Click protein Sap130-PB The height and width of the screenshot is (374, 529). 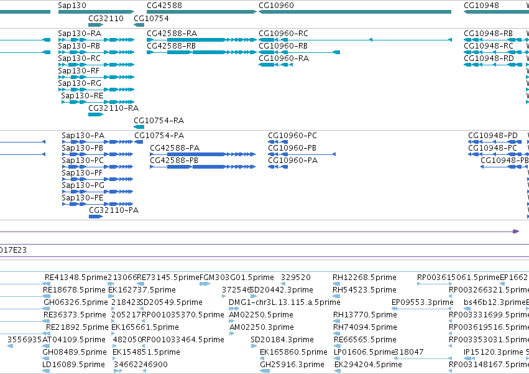click(82, 148)
